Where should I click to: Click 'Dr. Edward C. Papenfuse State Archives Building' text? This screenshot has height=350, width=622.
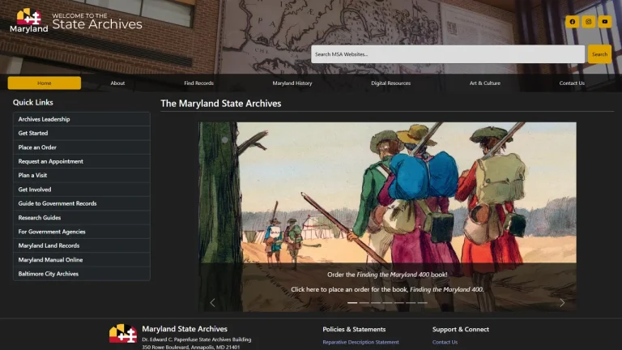[196, 339]
